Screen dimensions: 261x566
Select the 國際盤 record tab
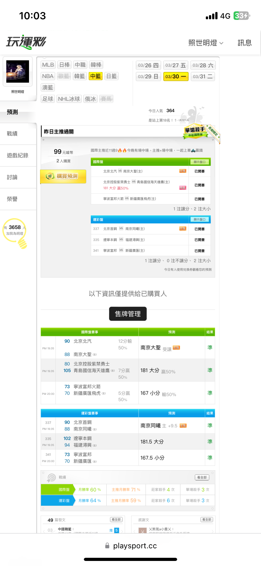click(58, 490)
